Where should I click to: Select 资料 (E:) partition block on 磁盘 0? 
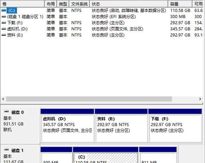pyautogui.click(x=121, y=125)
